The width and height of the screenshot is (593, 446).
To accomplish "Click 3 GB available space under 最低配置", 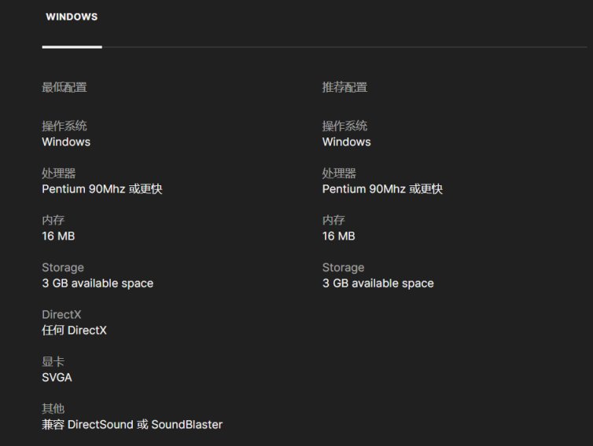I will [98, 283].
